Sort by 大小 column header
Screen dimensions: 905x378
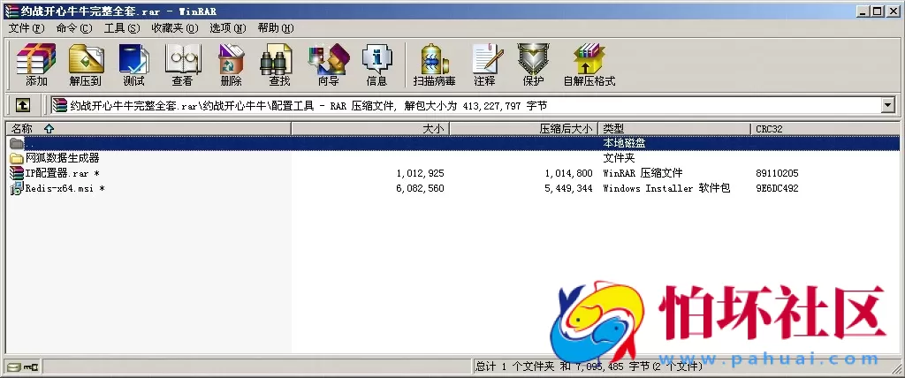tap(370, 129)
